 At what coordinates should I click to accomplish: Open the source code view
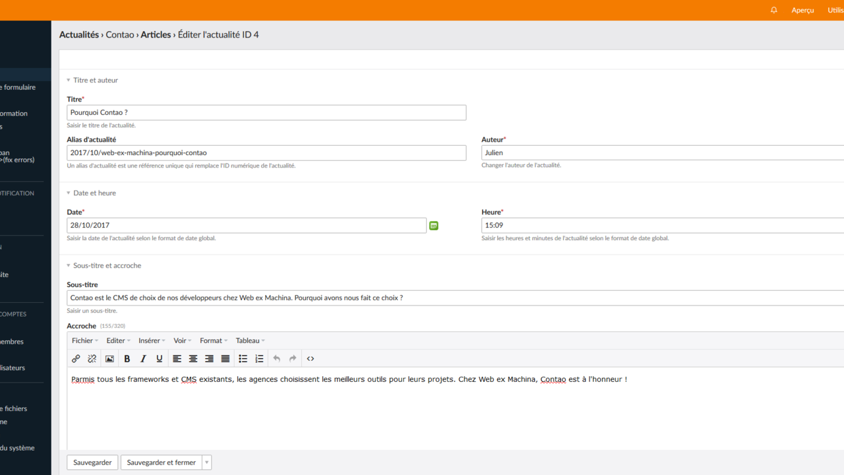311,359
